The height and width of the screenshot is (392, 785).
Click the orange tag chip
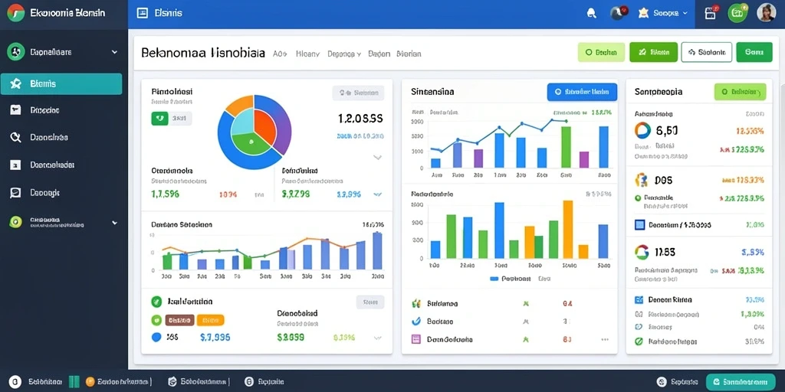click(210, 320)
